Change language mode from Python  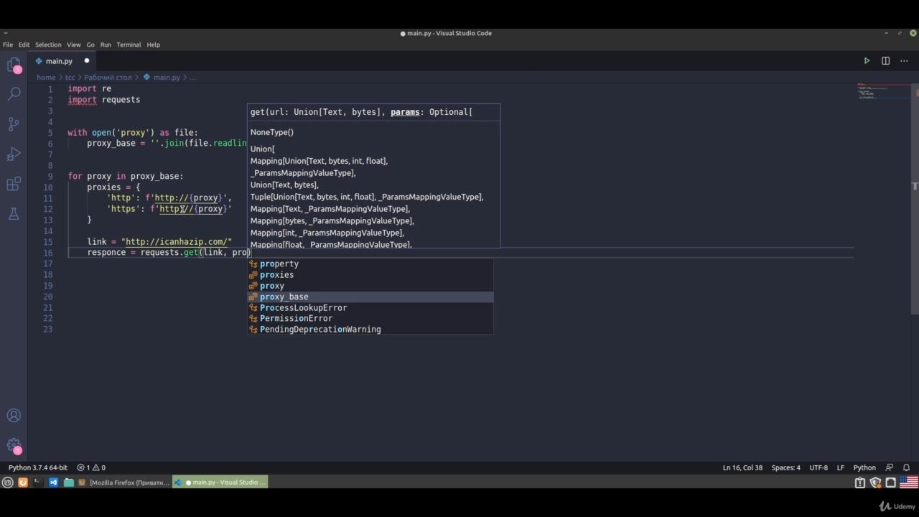[x=864, y=467]
